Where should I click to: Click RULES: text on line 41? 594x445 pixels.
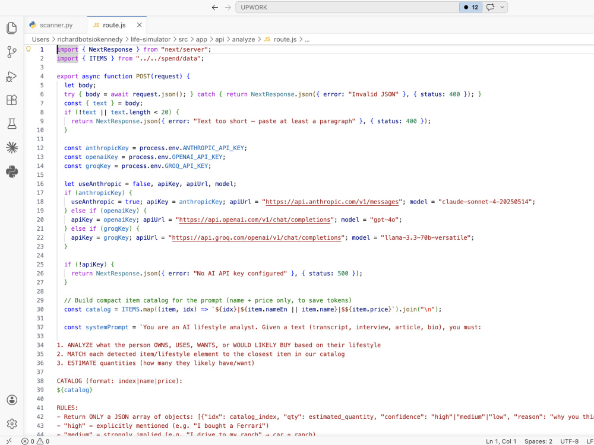[x=68, y=408]
